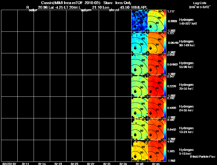
Task: Select the 07:45 image for Hydrogen 90-149 keV
Action: [156, 43]
